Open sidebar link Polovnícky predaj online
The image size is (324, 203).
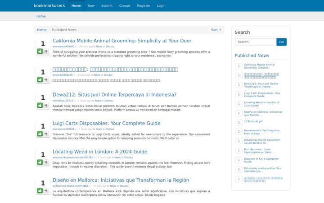click(262, 170)
